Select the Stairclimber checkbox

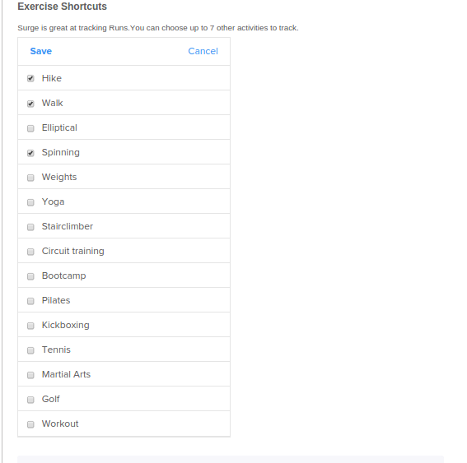30,227
